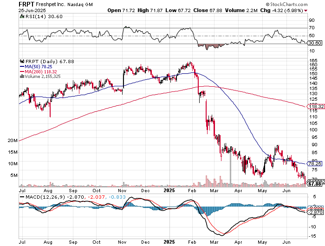Click the 20M label on the volume axis
Screen dimensions: 325x246
click(x=13, y=141)
